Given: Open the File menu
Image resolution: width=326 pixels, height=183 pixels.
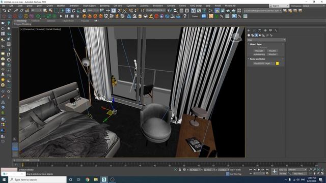Looking at the screenshot, I should (x=4, y=6).
